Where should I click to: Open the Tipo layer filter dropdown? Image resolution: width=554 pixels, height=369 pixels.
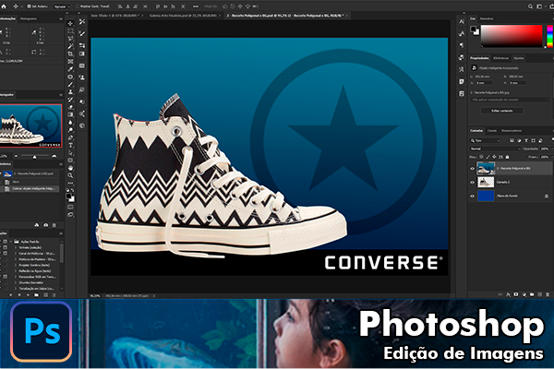point(485,140)
